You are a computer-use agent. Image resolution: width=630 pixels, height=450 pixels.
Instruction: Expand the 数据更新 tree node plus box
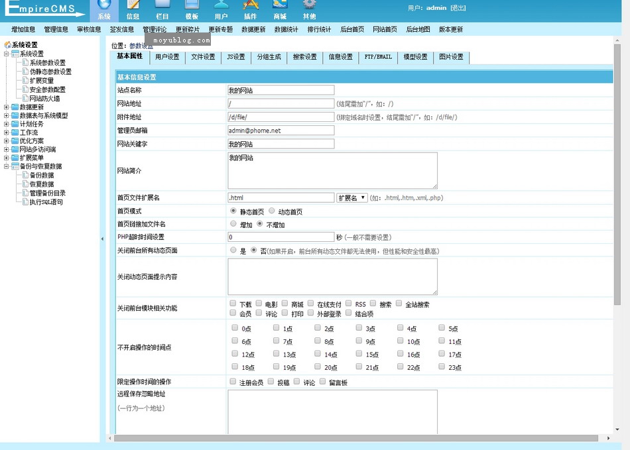tap(6, 107)
